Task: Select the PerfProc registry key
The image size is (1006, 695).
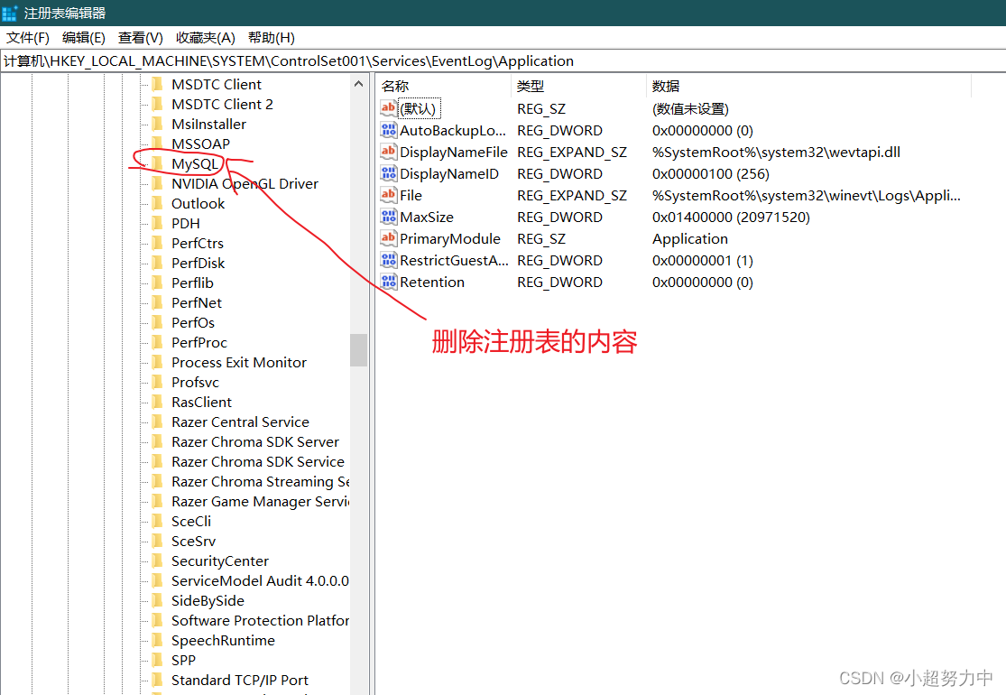Action: pyautogui.click(x=198, y=342)
